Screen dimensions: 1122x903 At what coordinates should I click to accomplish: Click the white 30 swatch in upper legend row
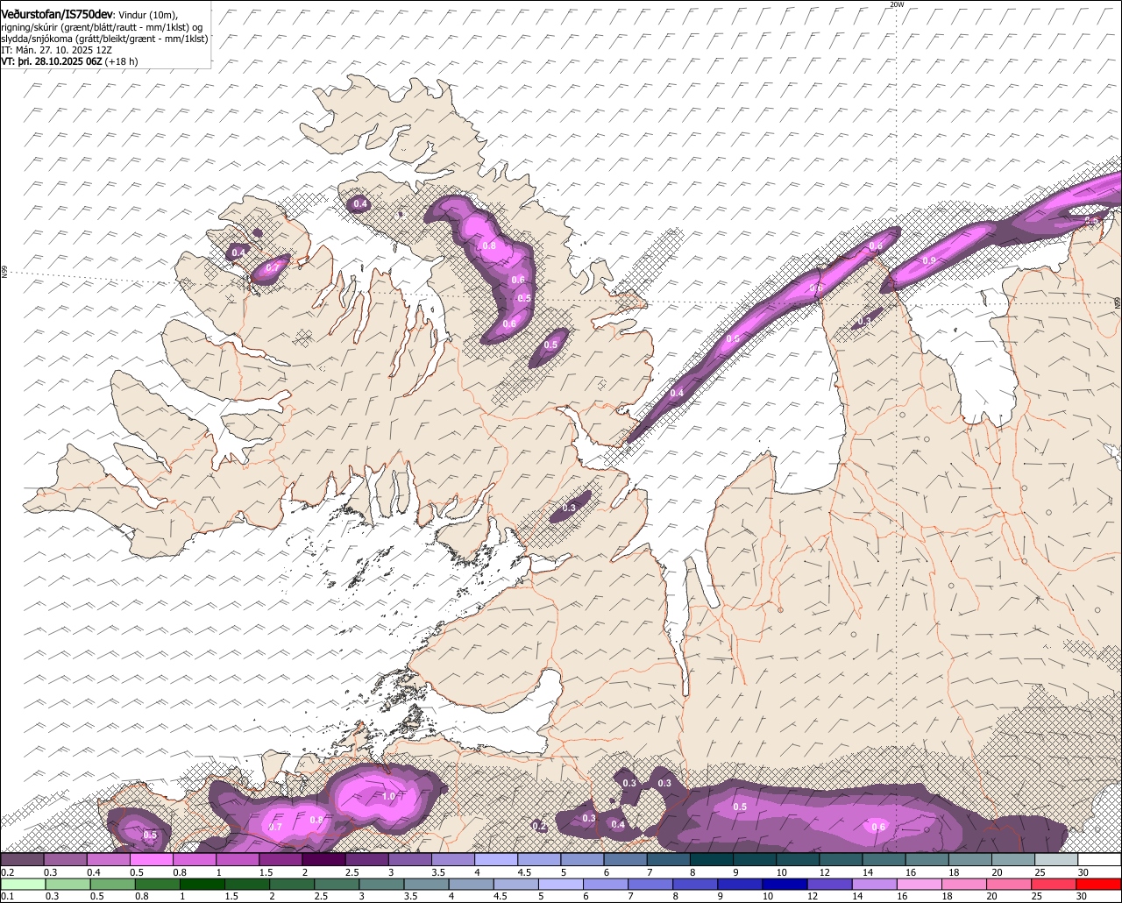click(1099, 859)
